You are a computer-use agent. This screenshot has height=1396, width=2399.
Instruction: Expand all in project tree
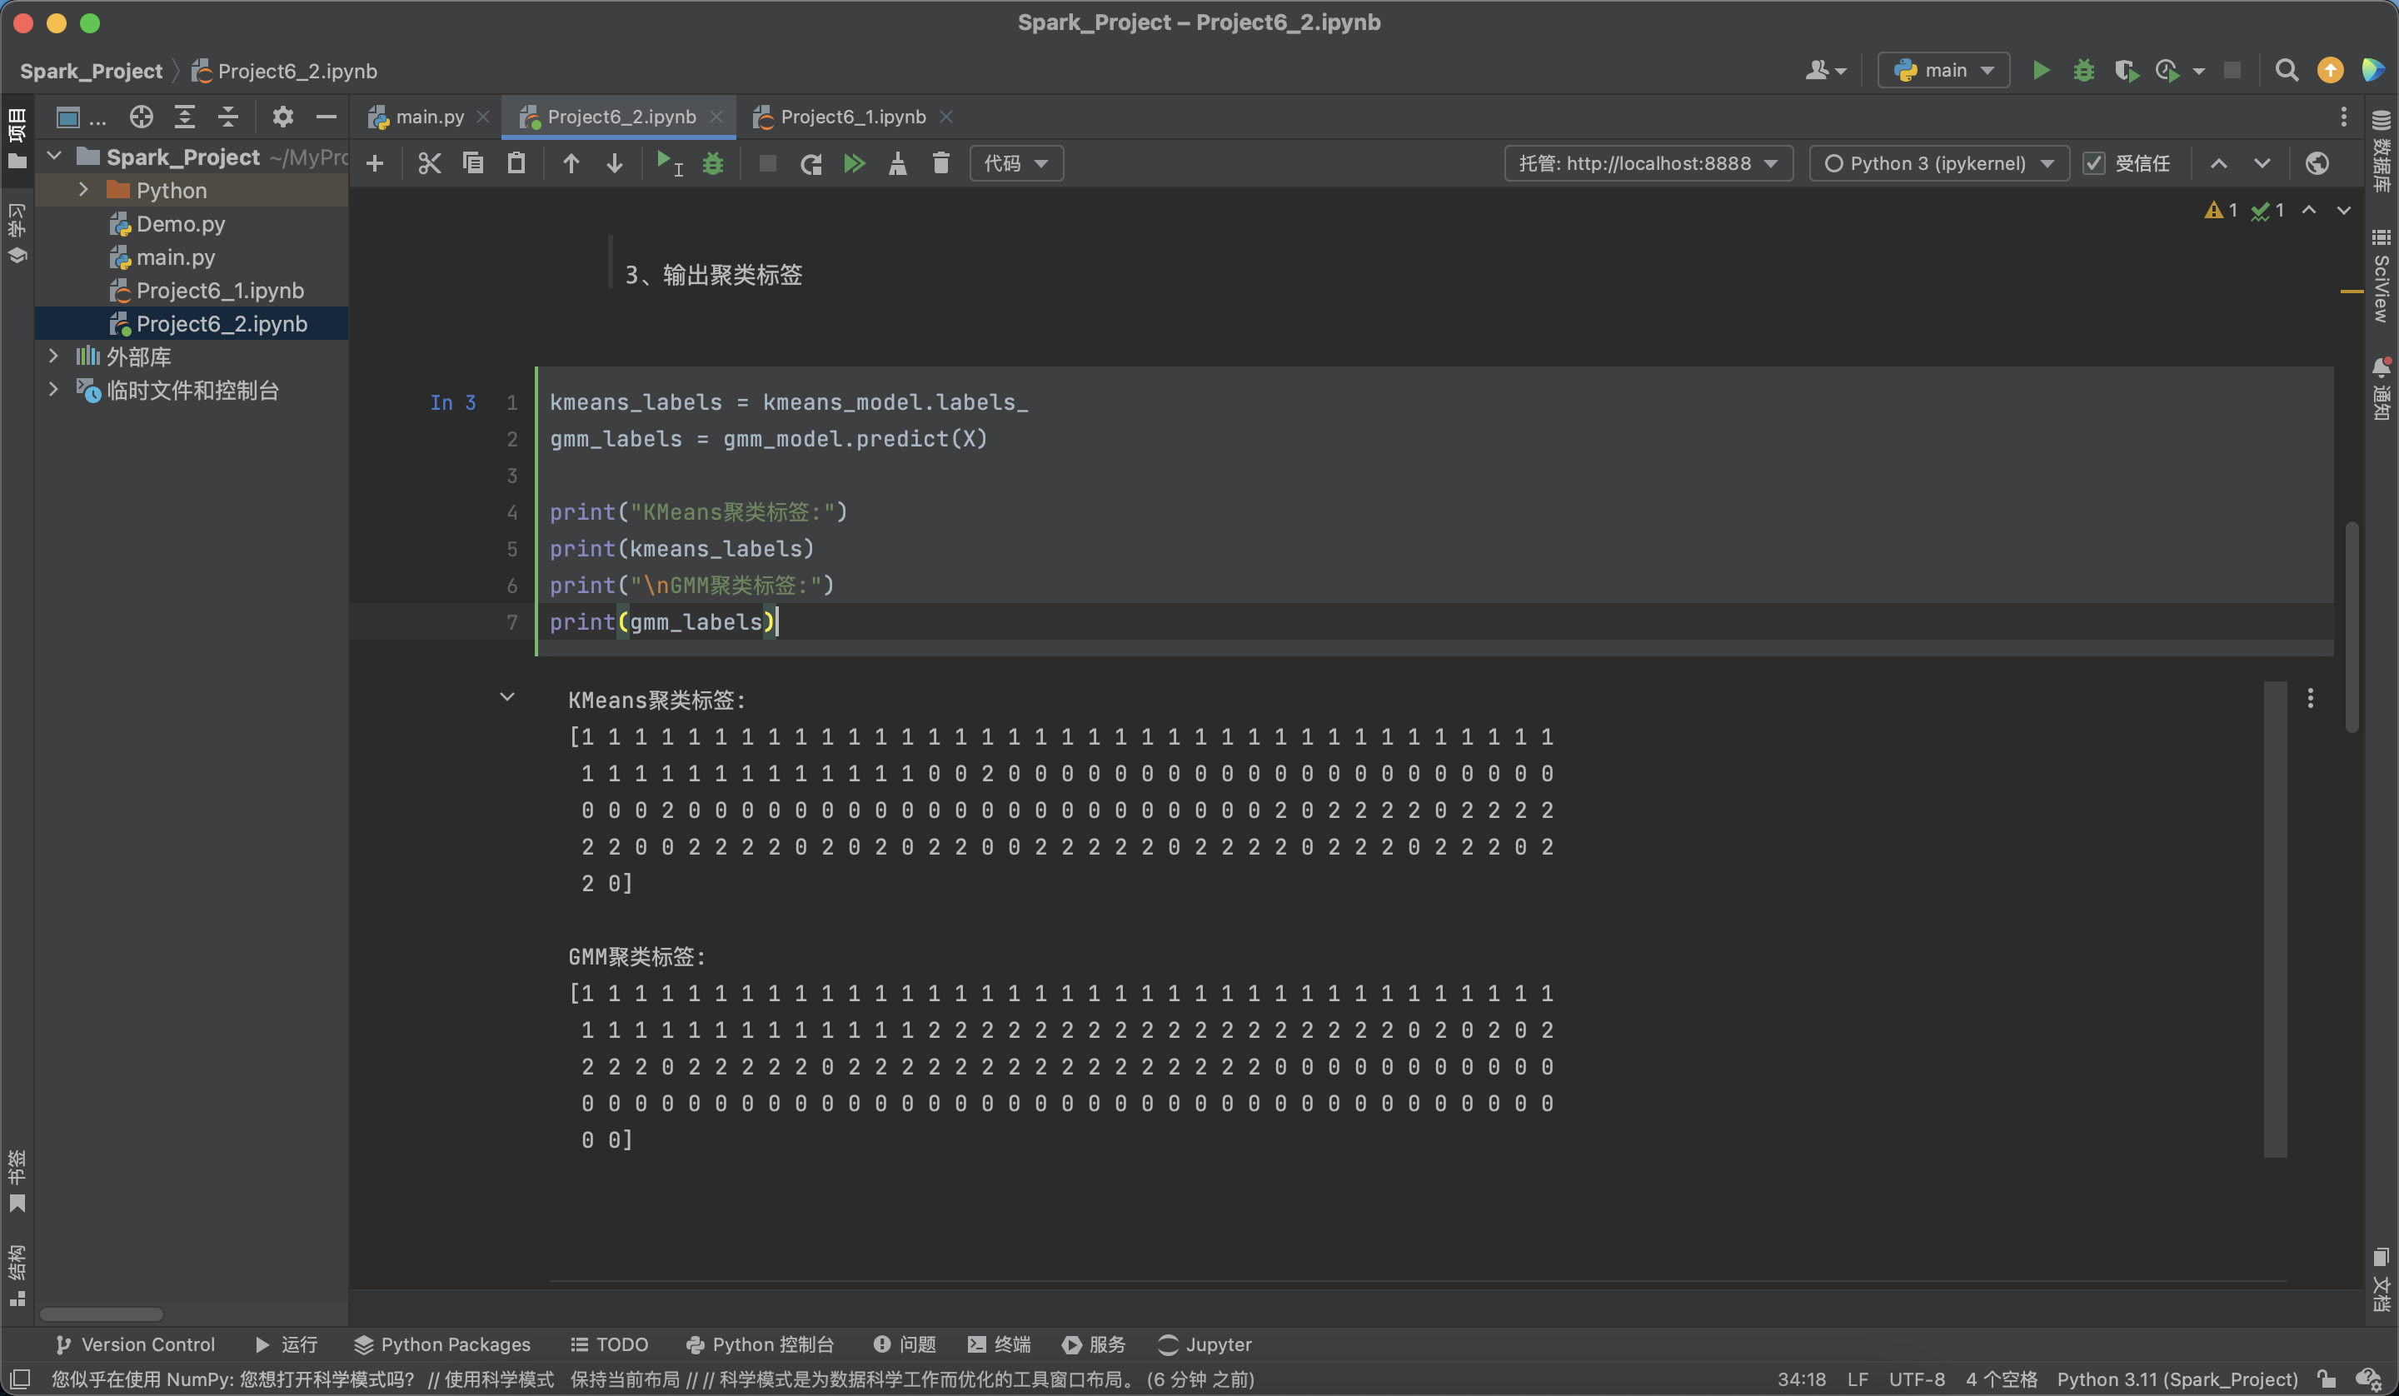185,117
